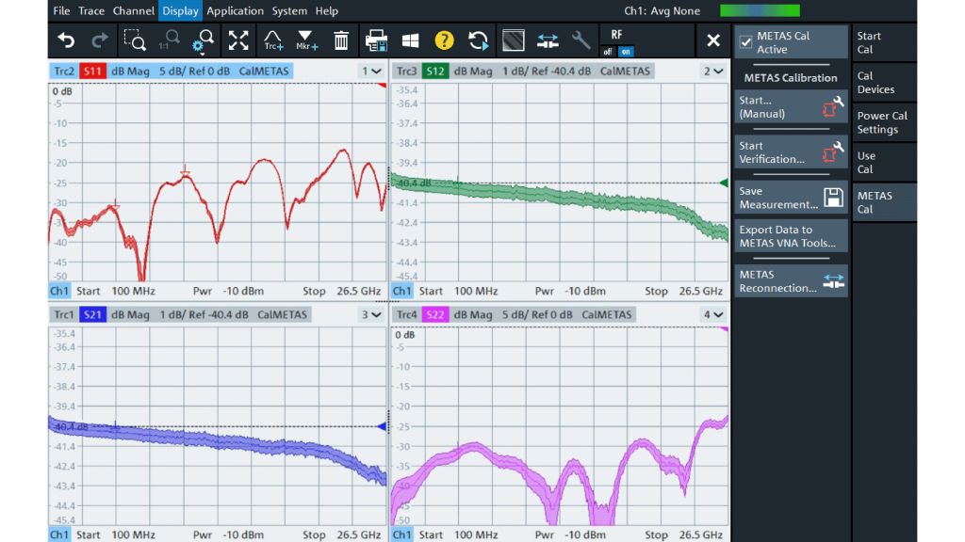Click the printer icon in toolbar

pos(376,40)
